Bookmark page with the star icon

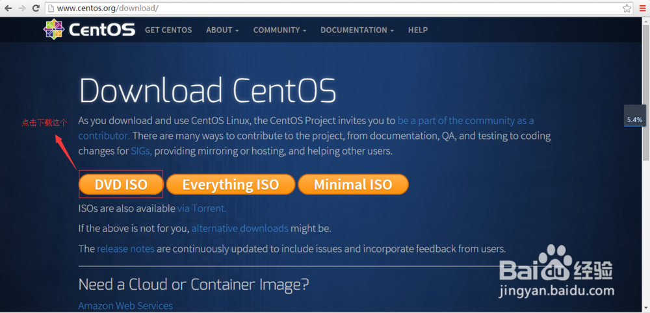coord(627,8)
